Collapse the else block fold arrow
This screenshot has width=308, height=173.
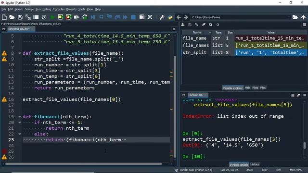[x=20, y=134]
